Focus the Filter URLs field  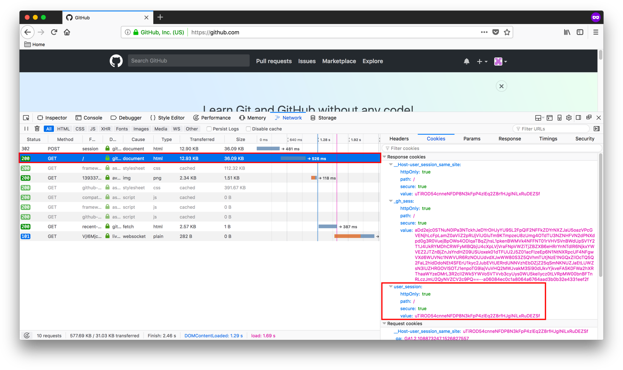tap(552, 129)
